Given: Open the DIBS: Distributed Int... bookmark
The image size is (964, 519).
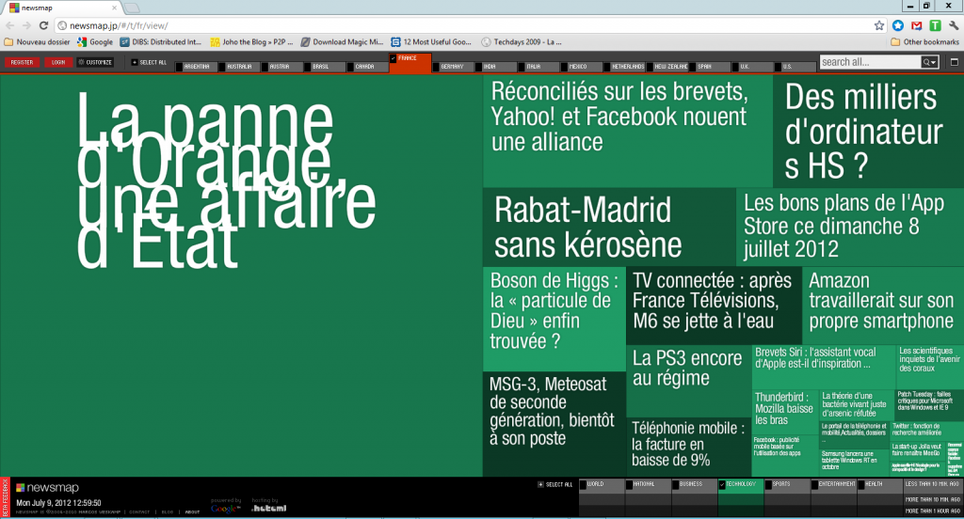Looking at the screenshot, I should [160, 41].
